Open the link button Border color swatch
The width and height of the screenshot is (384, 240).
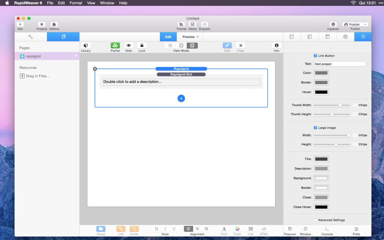pyautogui.click(x=321, y=83)
